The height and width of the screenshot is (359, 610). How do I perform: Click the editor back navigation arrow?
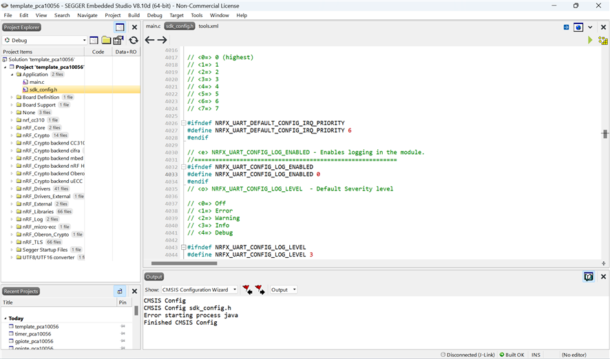pos(149,40)
